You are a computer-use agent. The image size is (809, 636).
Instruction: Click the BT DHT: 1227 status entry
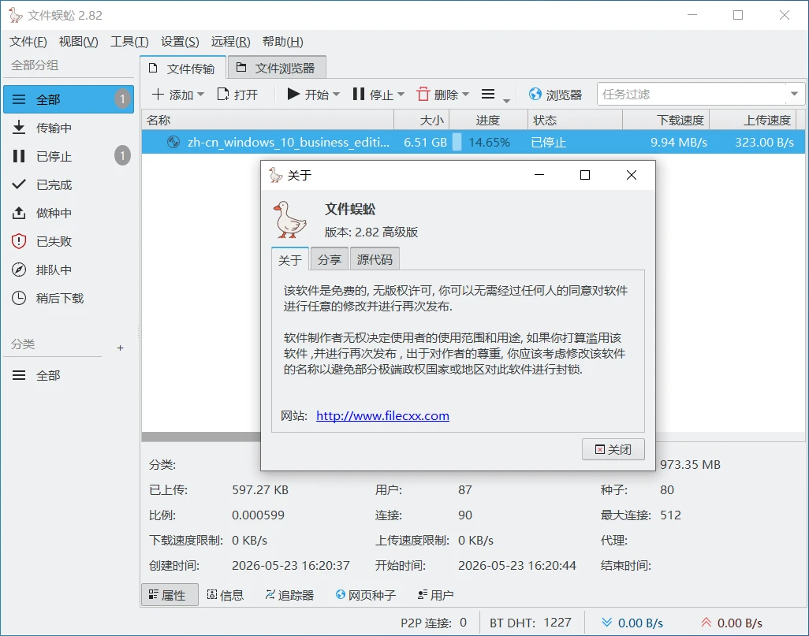pyautogui.click(x=531, y=623)
